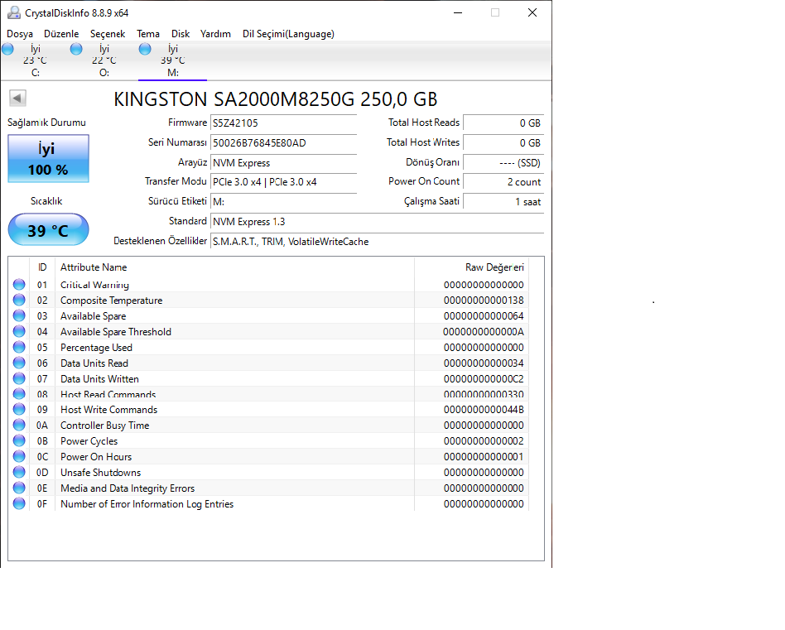This screenshot has height=630, width=785.
Task: Click the Power On Count 2 count field
Action: [x=503, y=182]
